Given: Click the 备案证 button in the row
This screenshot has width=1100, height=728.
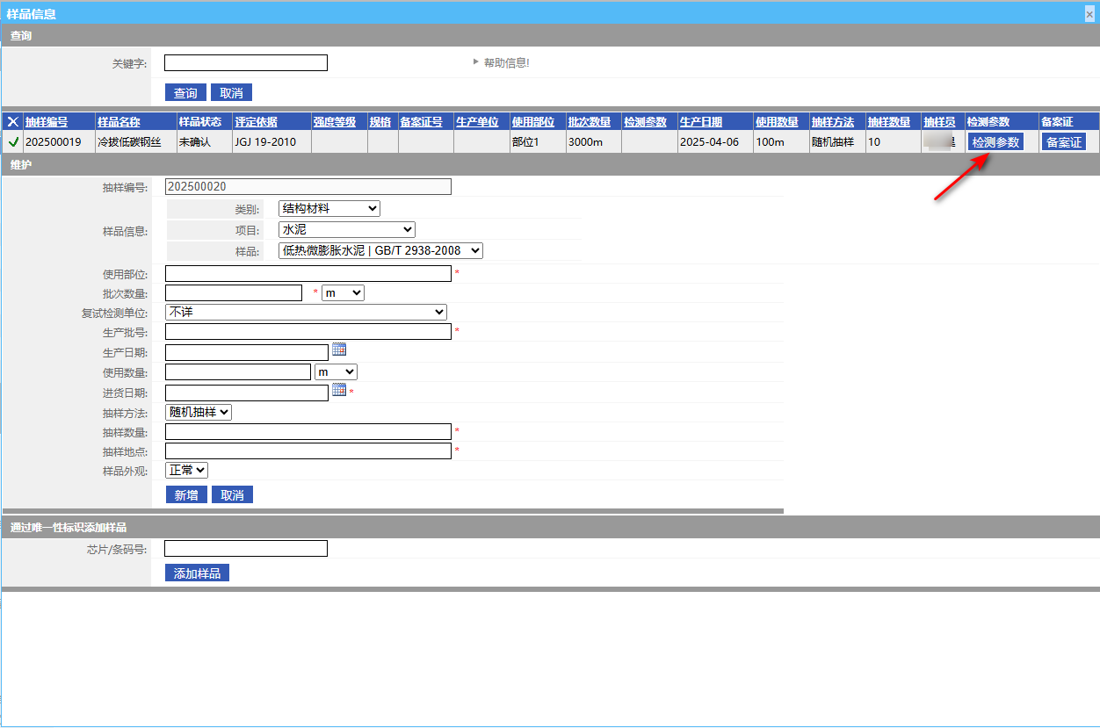Looking at the screenshot, I should [1063, 141].
